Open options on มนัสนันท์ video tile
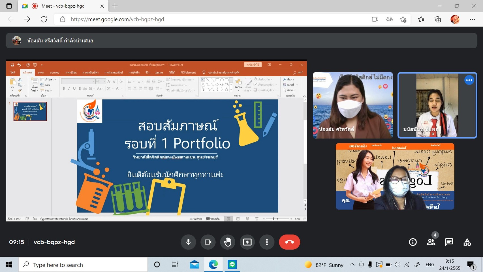Image resolution: width=483 pixels, height=272 pixels. 469,80
